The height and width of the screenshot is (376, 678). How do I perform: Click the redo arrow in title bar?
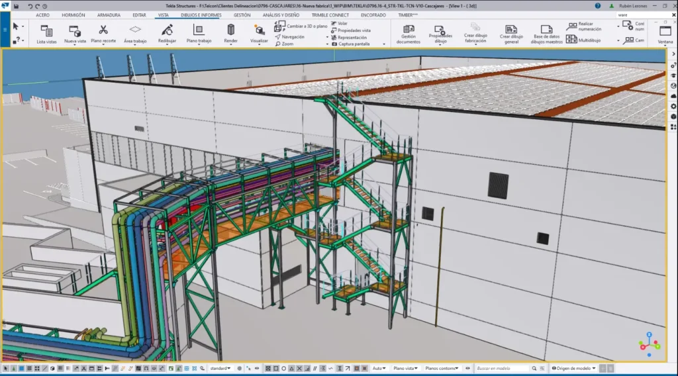(x=37, y=6)
